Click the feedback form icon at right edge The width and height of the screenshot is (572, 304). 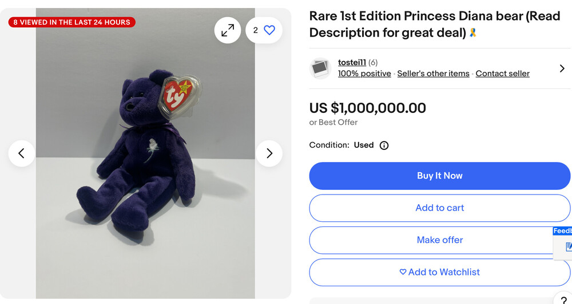pos(568,247)
